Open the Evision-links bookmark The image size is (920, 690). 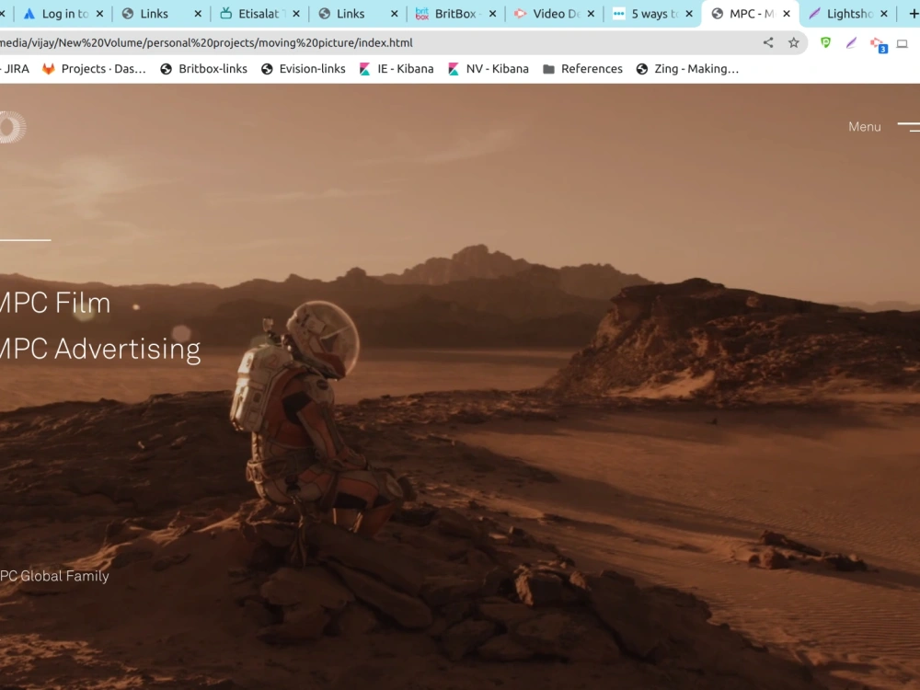[x=304, y=69]
